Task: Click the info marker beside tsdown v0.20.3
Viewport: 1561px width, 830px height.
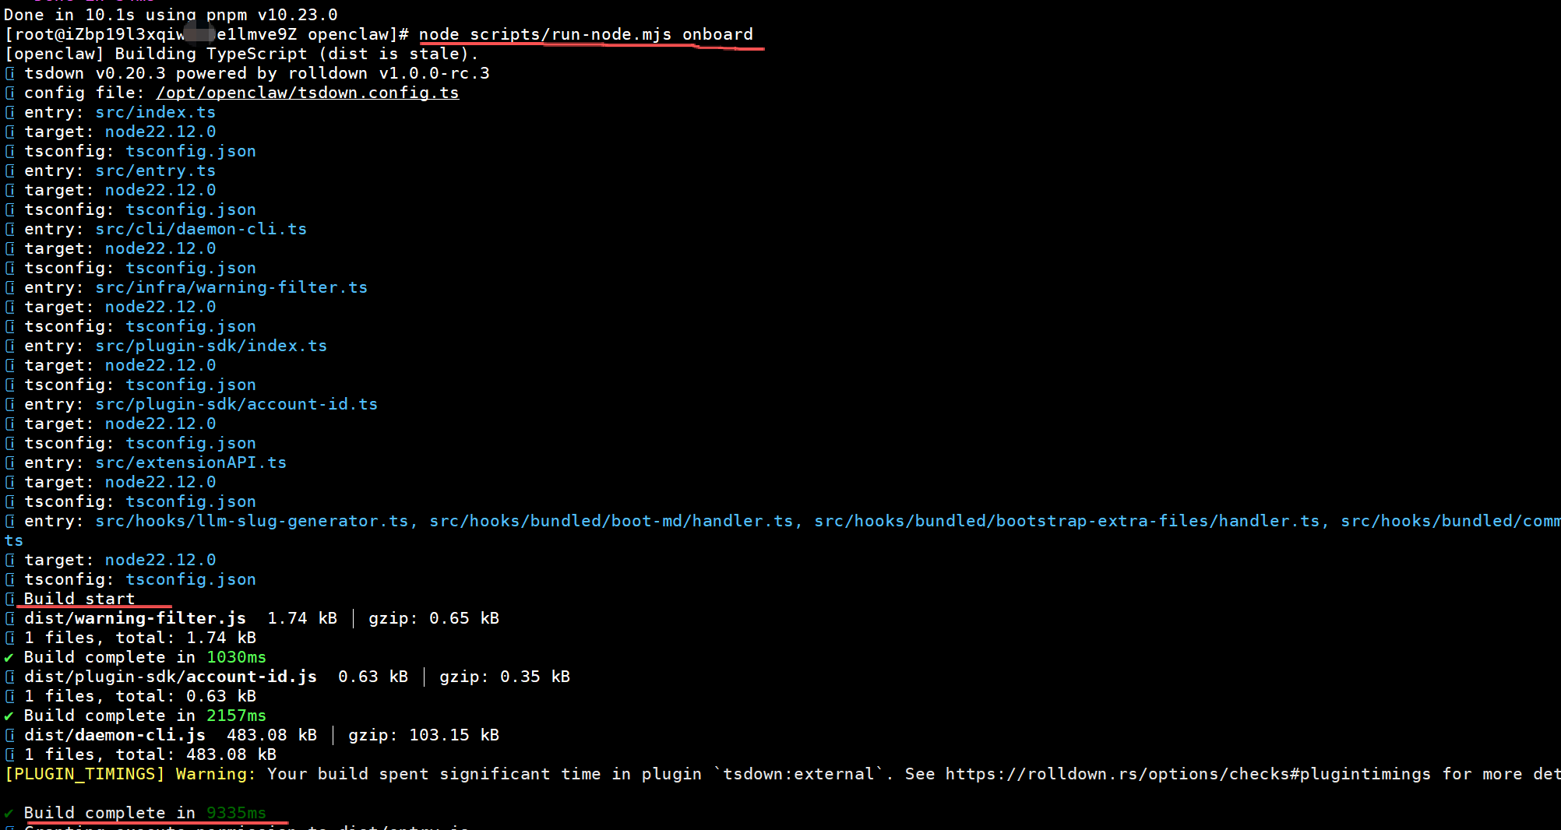Action: pos(9,74)
